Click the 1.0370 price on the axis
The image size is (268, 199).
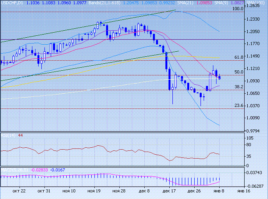pos(254,106)
